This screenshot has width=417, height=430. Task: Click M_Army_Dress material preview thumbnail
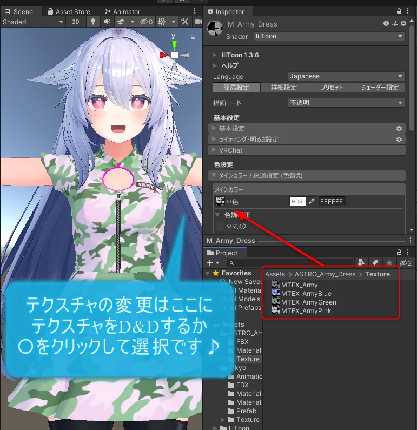(215, 28)
